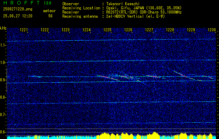Select the 1228 time marker
This screenshot has height=139, width=219.
170,30
